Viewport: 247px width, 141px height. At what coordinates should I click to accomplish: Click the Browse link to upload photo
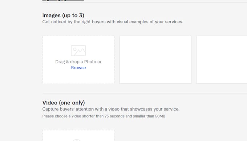(x=78, y=68)
